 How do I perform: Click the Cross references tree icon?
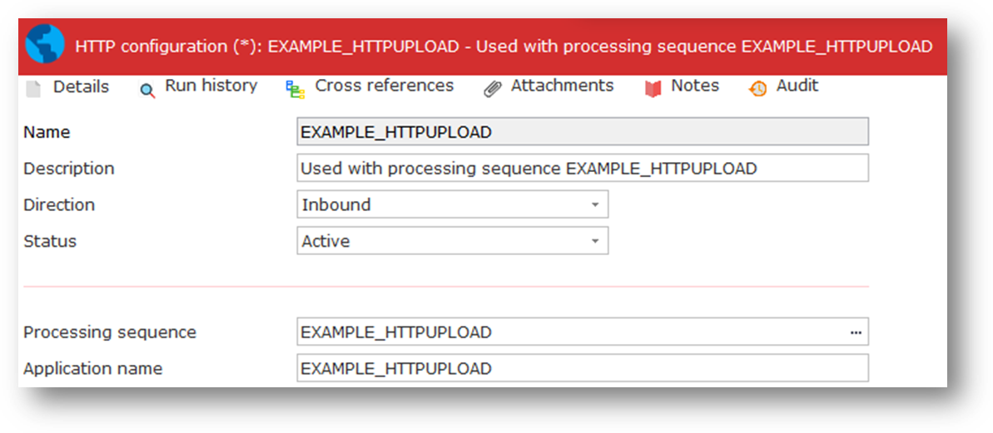[295, 89]
